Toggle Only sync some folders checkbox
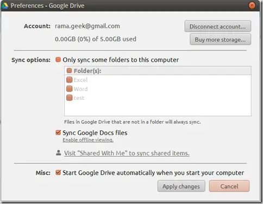The image size is (263, 204). [x=58, y=60]
